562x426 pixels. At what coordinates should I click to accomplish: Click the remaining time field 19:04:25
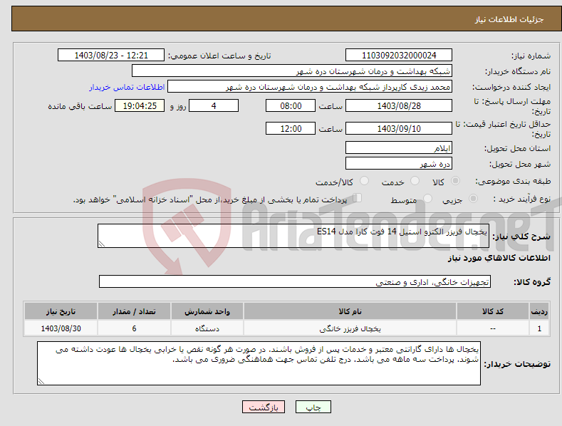140,105
